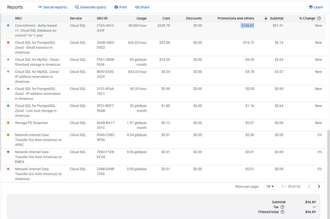Click the purple triangle marker for PostgreSQL IP reservation

(8, 89)
